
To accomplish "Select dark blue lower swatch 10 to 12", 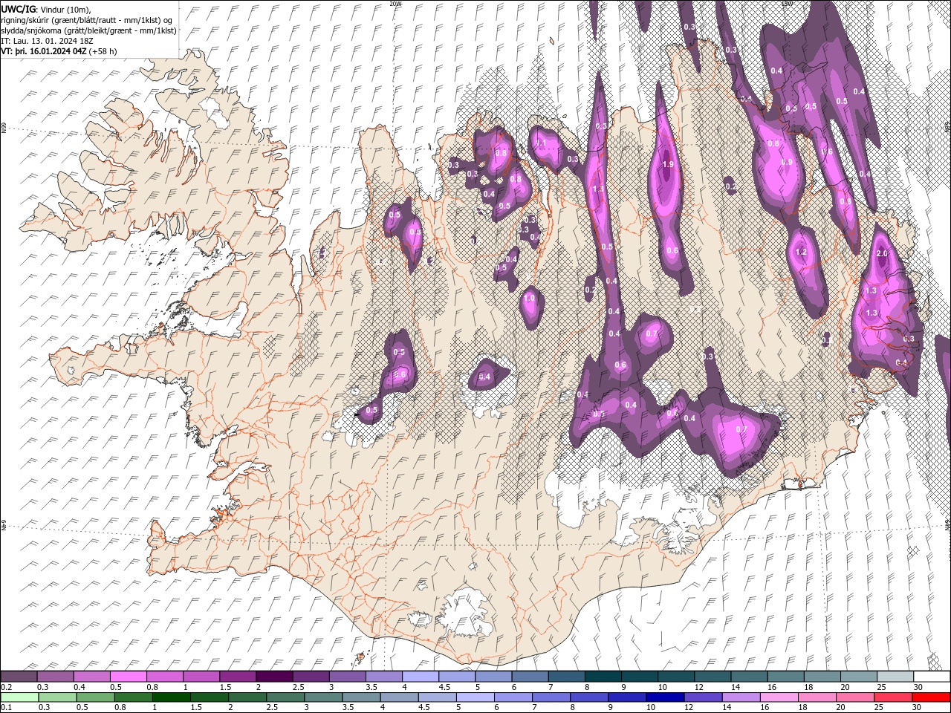I will click(664, 697).
